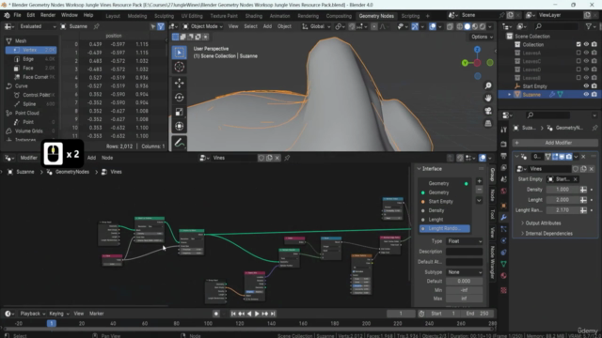This screenshot has width=602, height=338.
Task: Jump to the last frame
Action: [273, 314]
